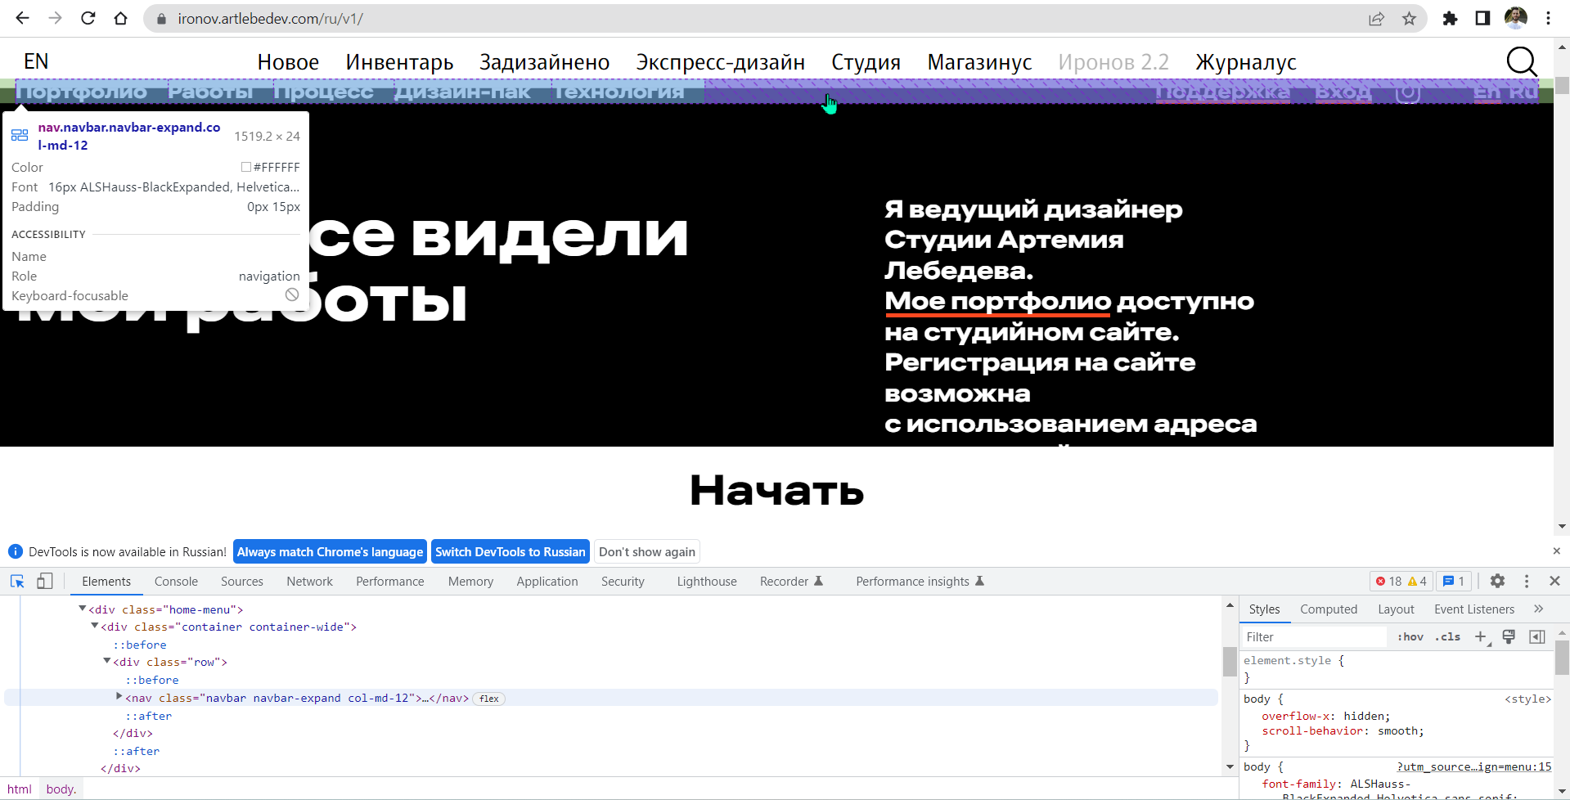
Task: Open the Performance insights tab
Action: click(920, 581)
